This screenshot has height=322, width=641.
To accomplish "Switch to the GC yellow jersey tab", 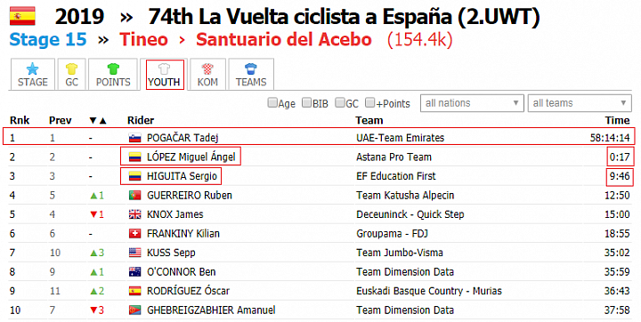I will (71, 75).
